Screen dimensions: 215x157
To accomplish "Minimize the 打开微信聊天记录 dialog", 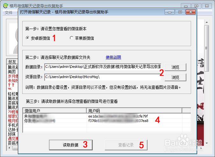I will point(170,12).
